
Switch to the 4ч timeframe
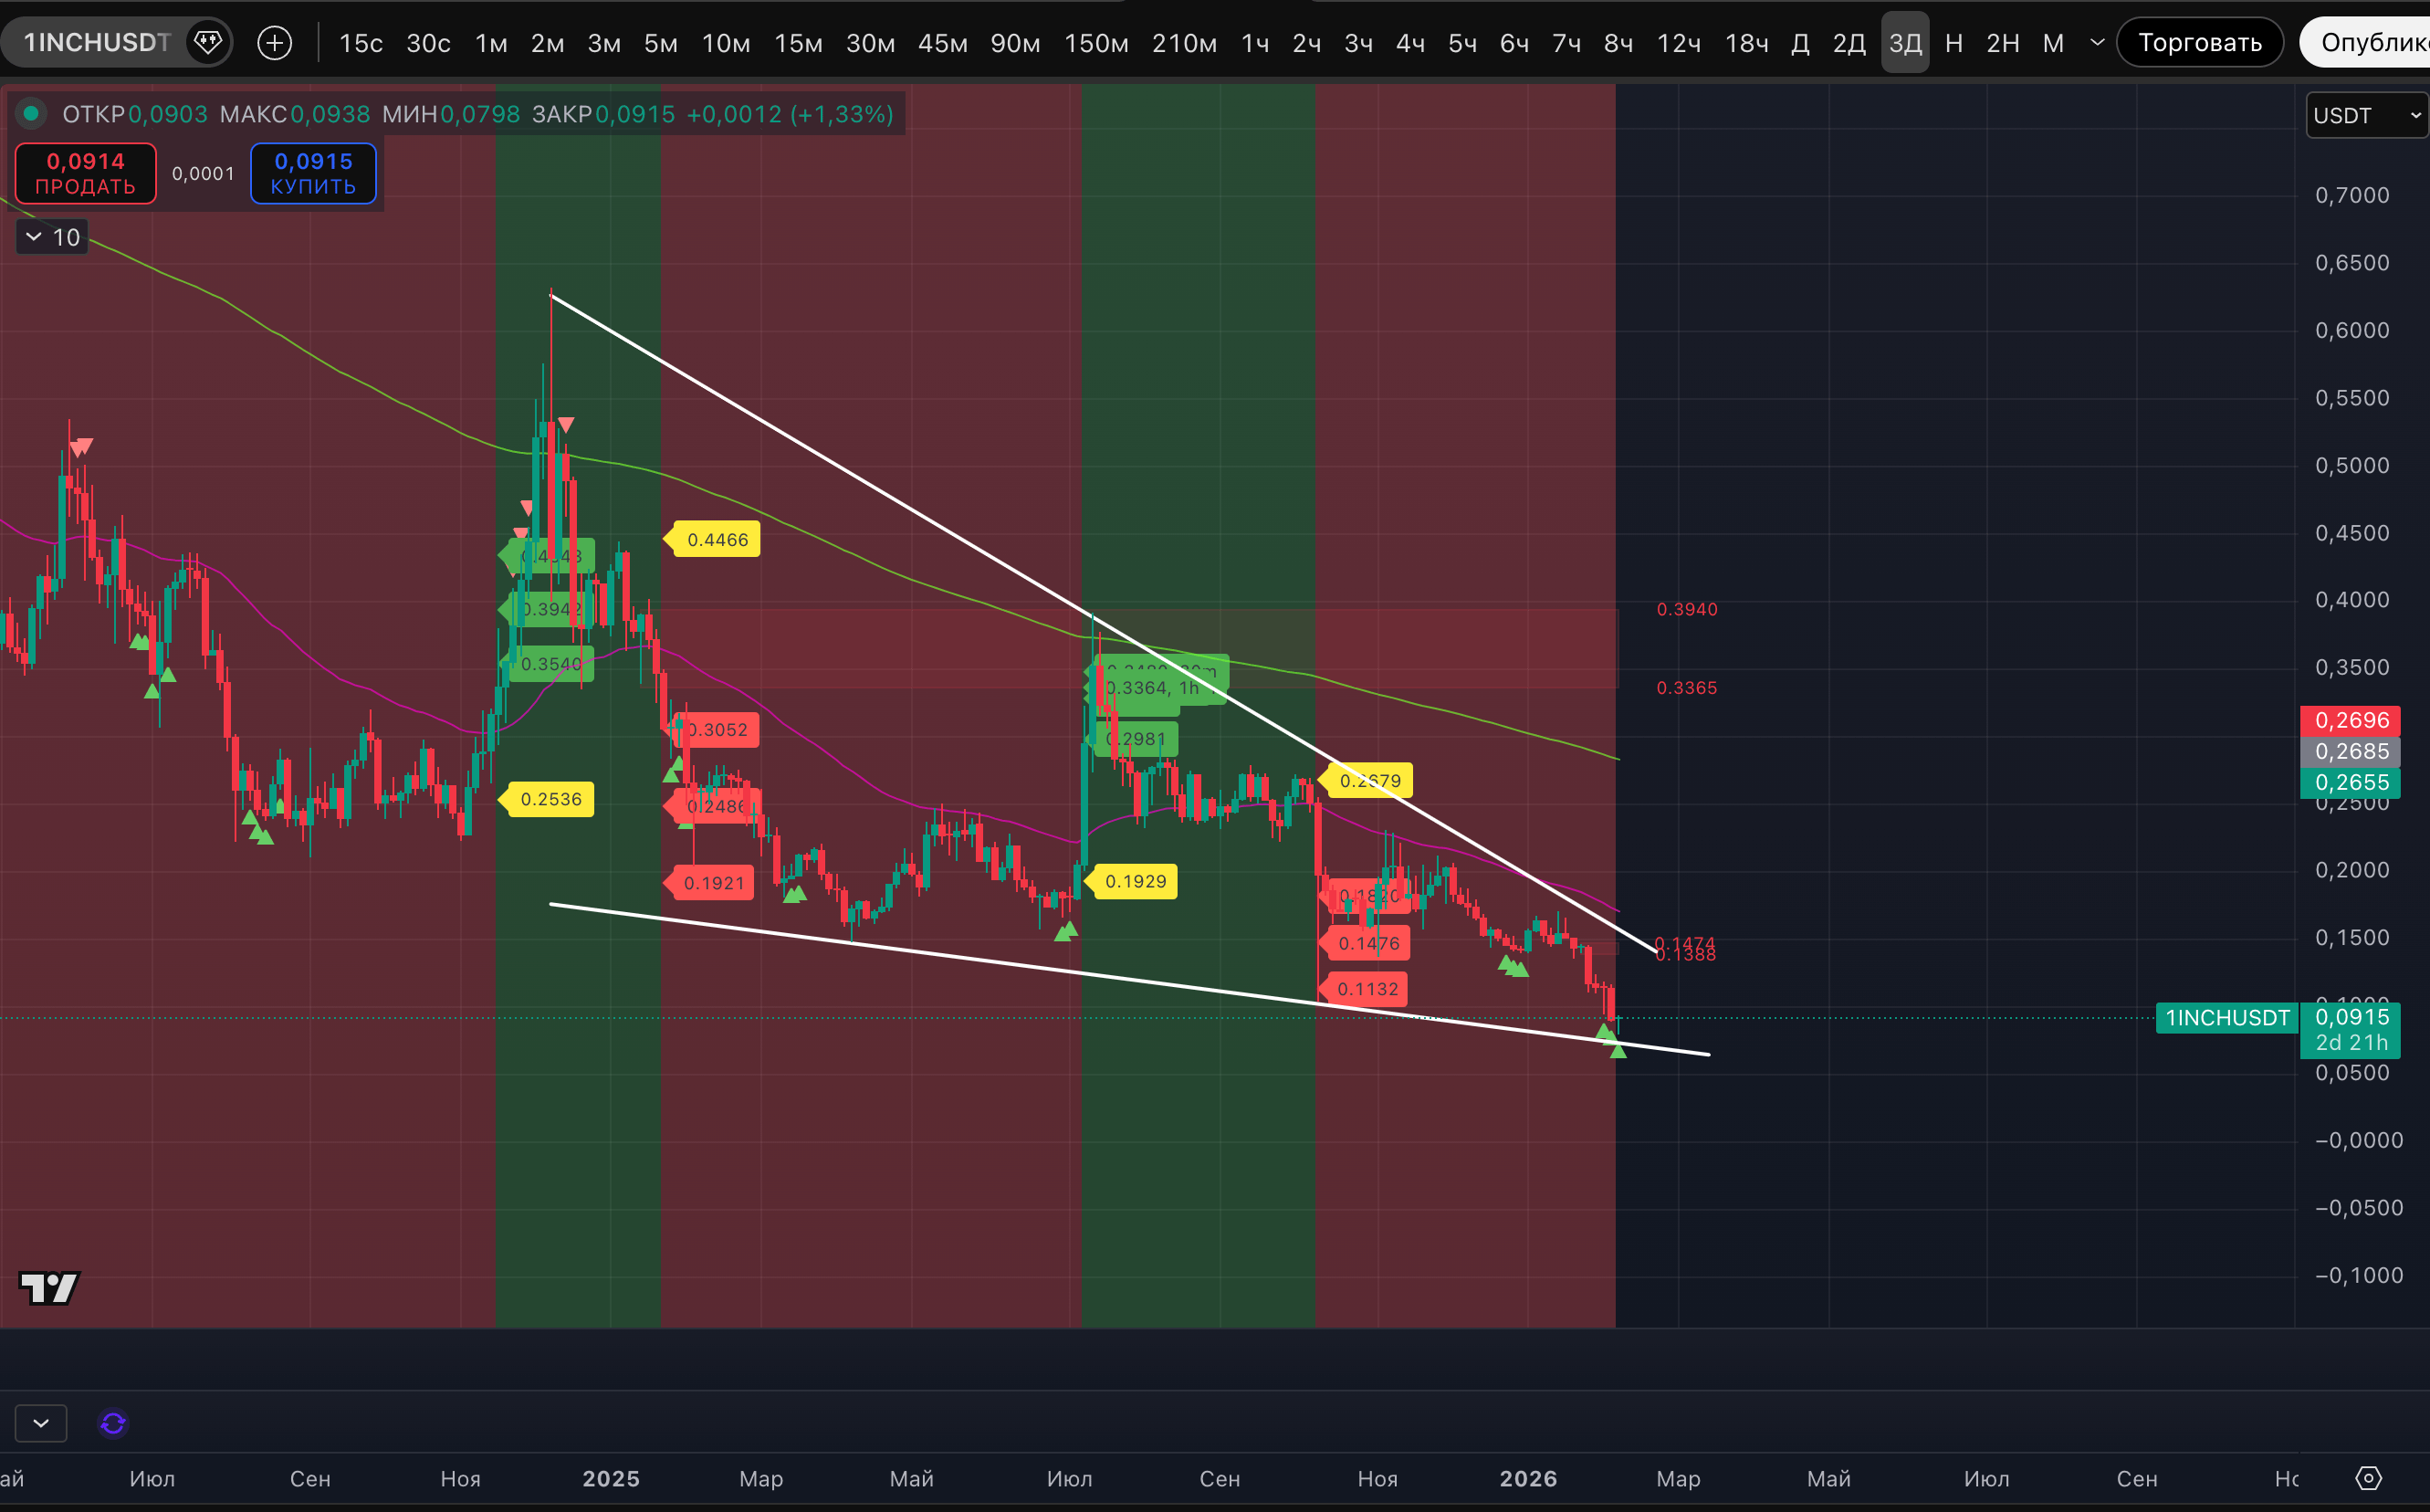1409,43
